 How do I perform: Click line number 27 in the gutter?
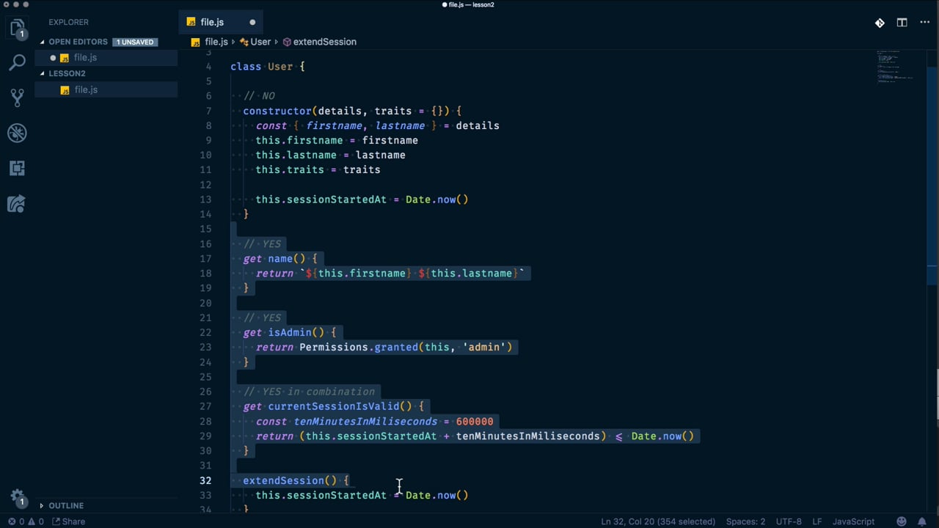[x=205, y=406]
